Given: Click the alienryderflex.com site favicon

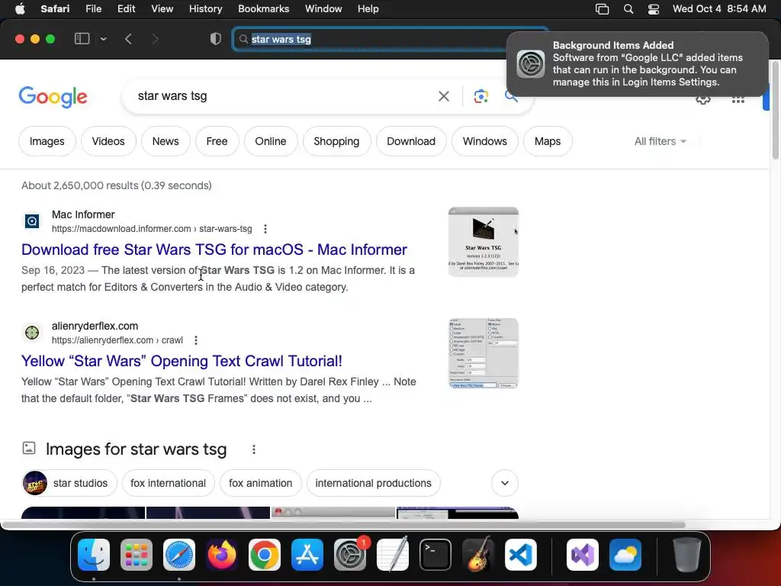Looking at the screenshot, I should (32, 333).
